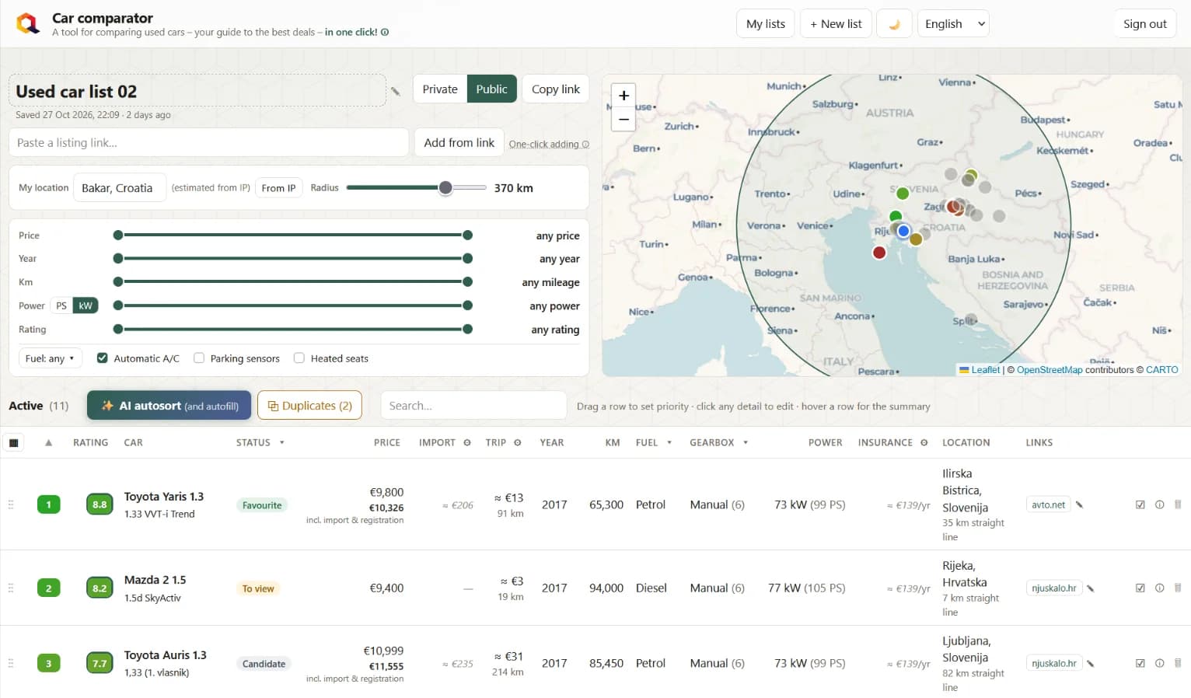
Task: Create a list with + New list
Action: pyautogui.click(x=836, y=24)
